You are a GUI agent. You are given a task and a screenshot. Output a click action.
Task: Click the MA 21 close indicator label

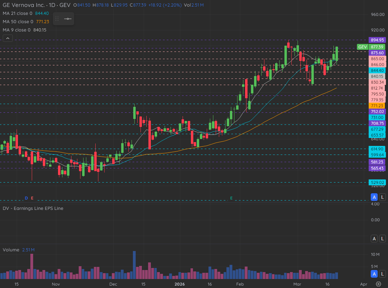(x=17, y=13)
